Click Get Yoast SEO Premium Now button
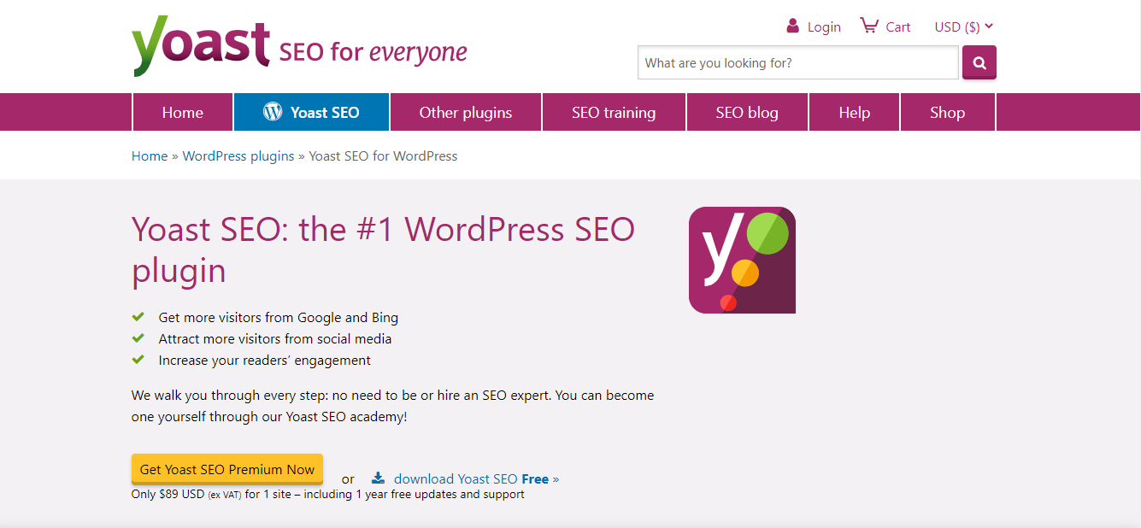This screenshot has width=1141, height=528. (227, 469)
